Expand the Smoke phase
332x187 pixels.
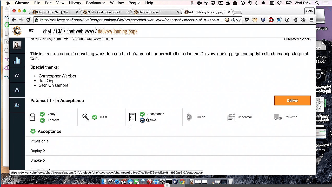click(x=38, y=160)
